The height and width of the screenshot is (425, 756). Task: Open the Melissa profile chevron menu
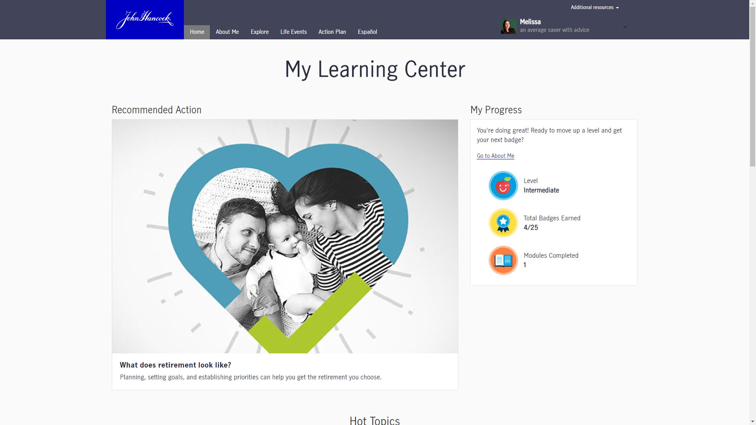pos(625,27)
